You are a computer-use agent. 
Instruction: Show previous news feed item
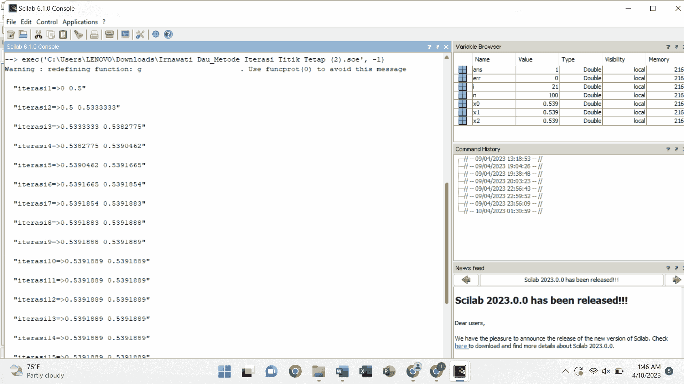point(466,280)
